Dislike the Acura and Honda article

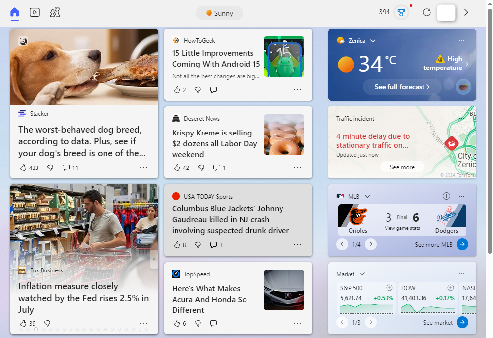(198, 323)
